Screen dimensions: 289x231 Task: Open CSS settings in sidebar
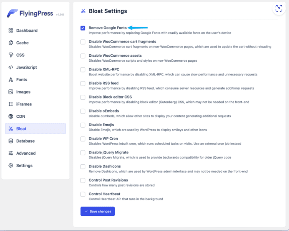pos(35,55)
